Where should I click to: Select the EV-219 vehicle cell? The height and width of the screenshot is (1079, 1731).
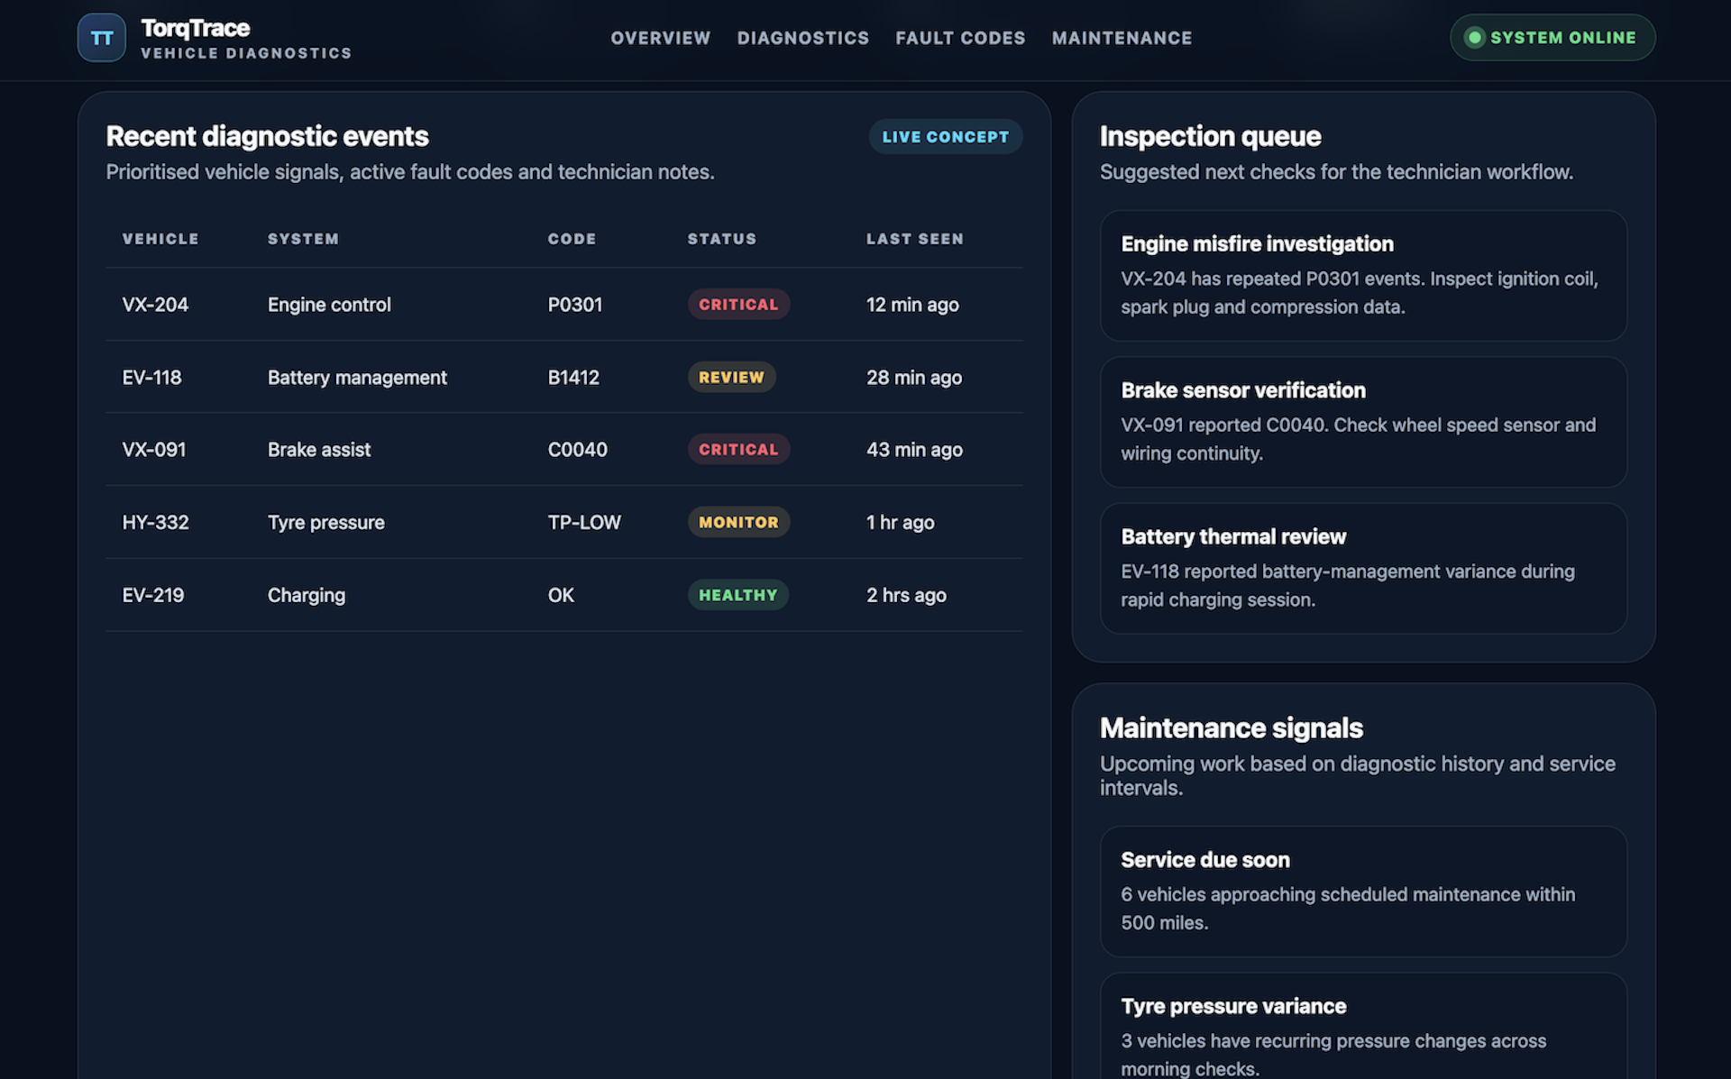click(x=152, y=595)
